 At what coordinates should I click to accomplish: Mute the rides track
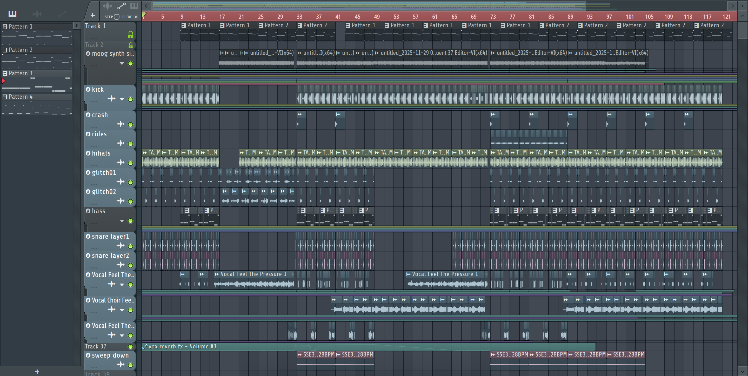131,144
